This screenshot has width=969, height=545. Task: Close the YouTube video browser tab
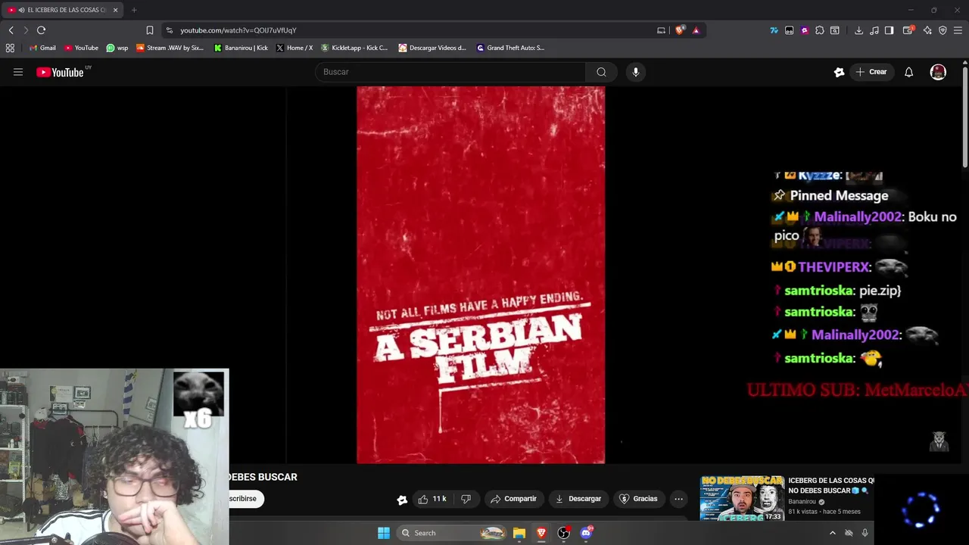[115, 10]
